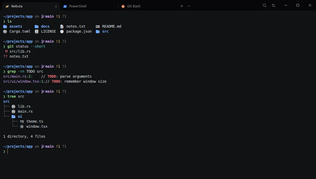Open a new terminal tab with plus
The width and height of the screenshot is (316, 179).
(x=182, y=6)
